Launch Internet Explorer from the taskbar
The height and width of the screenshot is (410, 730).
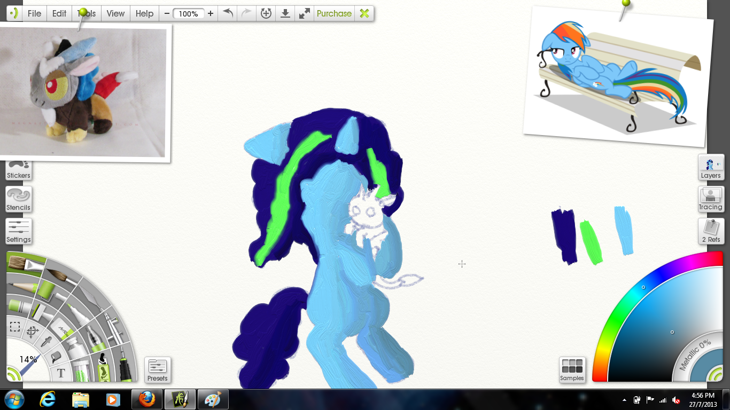(49, 399)
